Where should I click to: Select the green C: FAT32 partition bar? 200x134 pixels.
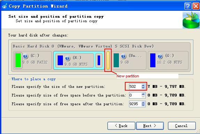[18, 60]
